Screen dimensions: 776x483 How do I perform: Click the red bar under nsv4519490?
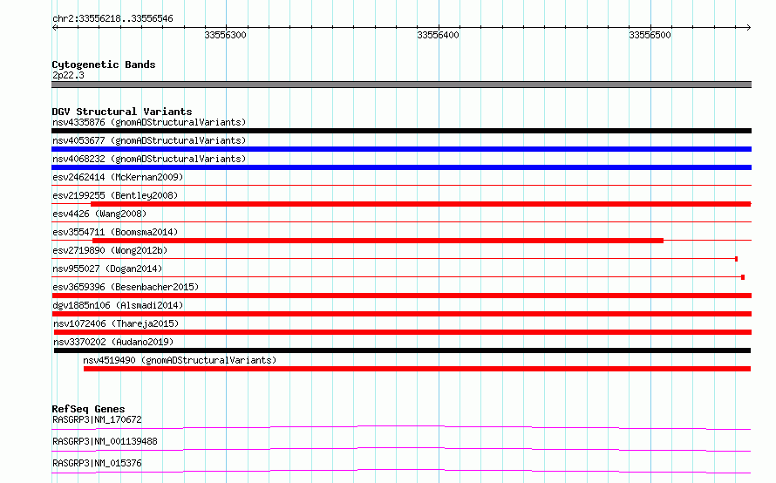417,369
